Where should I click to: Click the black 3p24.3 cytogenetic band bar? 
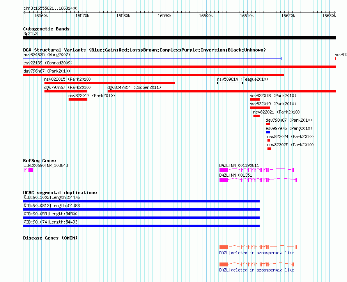179,38
